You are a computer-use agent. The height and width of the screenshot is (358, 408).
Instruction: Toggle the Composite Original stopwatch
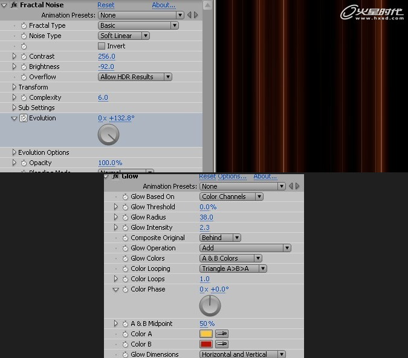click(125, 238)
